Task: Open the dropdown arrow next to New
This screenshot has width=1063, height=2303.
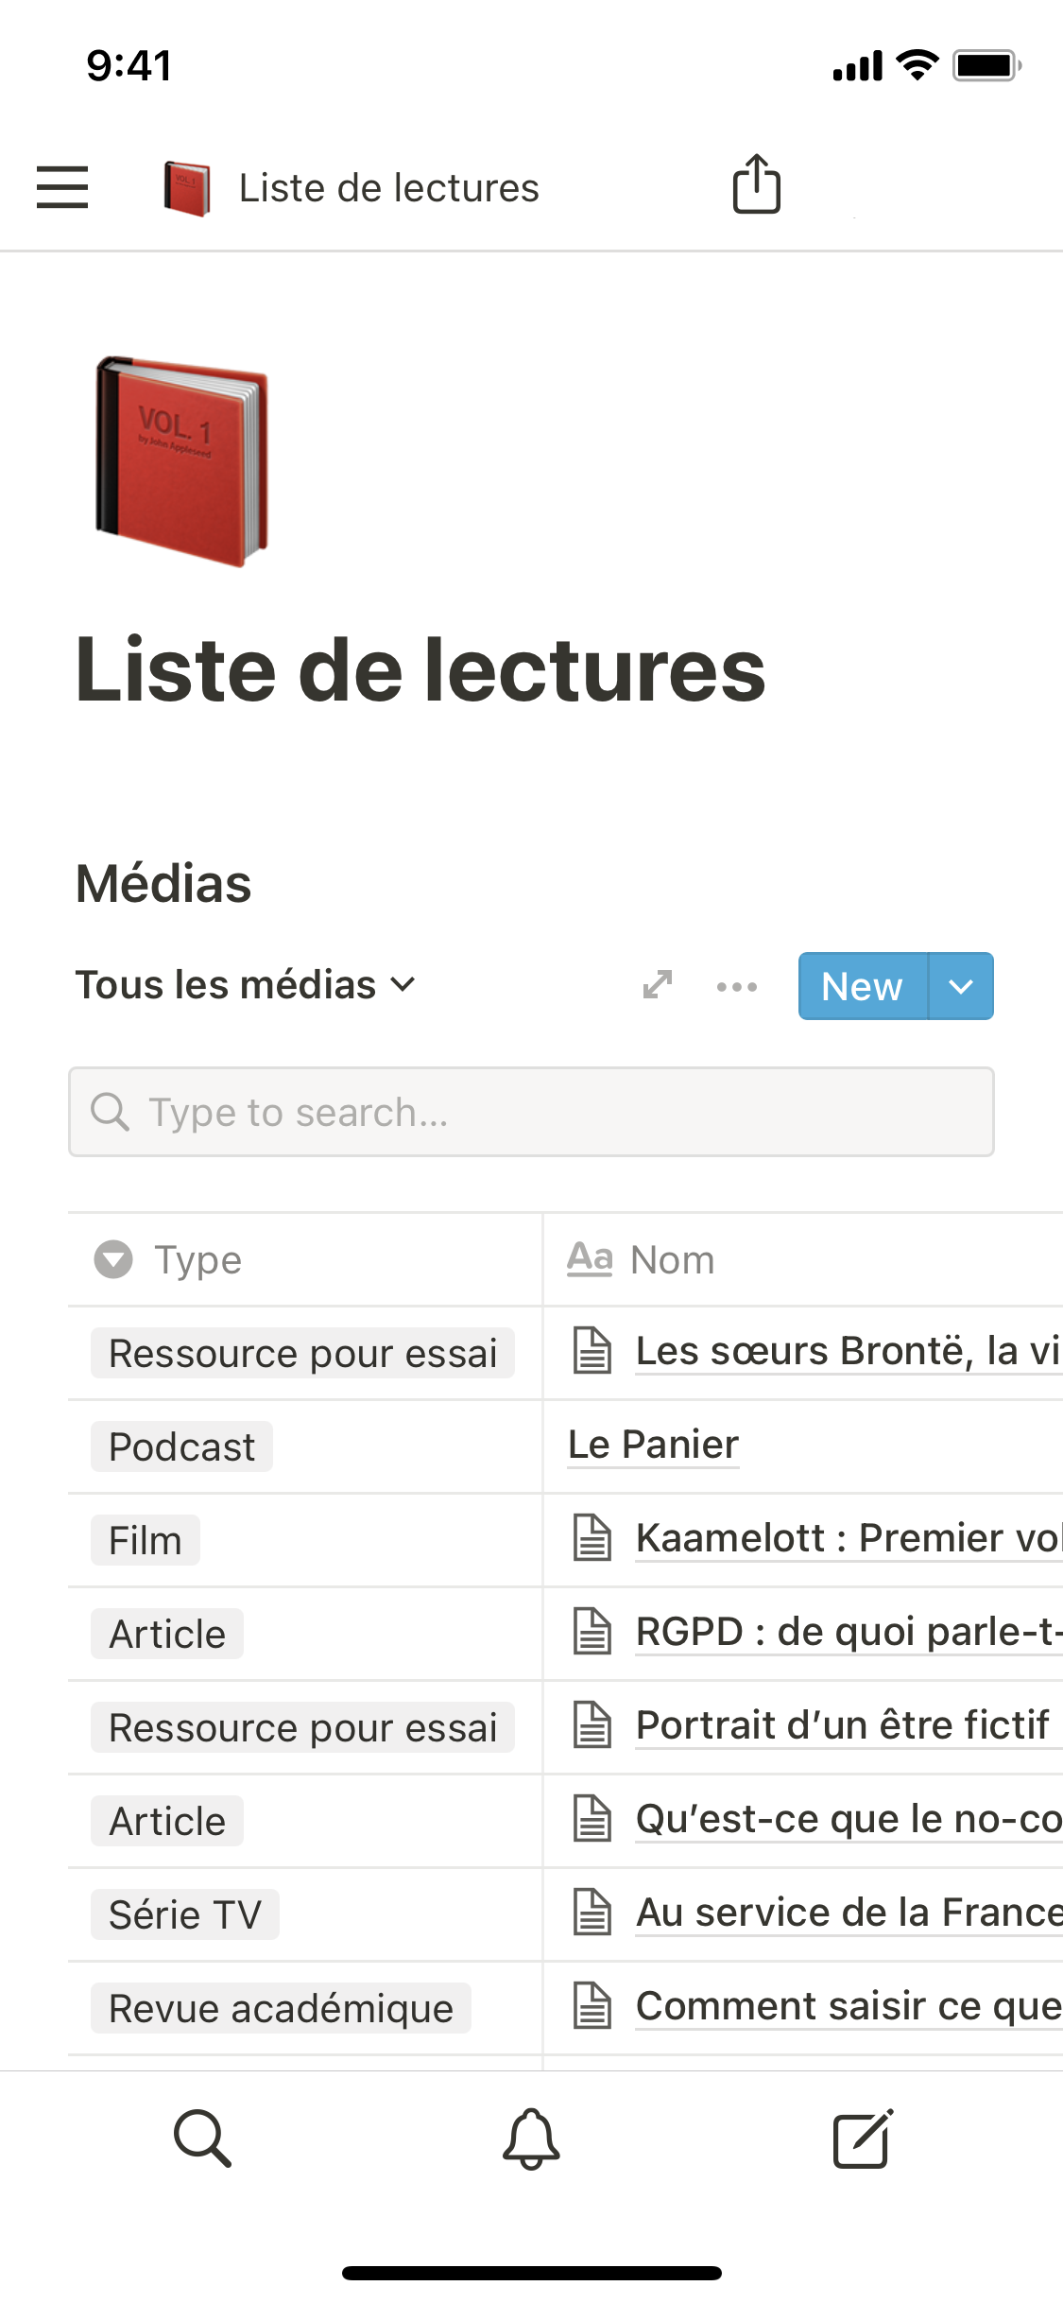Action: pos(961,987)
